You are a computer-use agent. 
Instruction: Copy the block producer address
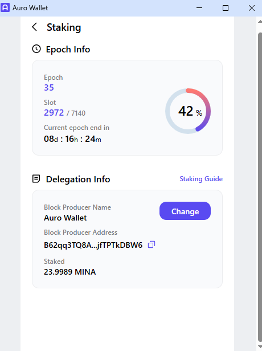tap(152, 244)
